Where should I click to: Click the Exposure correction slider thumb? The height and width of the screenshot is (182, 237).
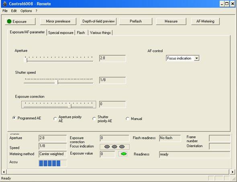point(69,106)
